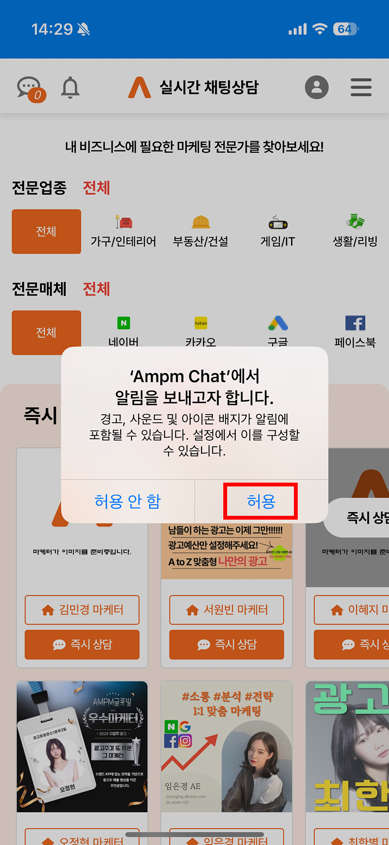Tap 허용 to allow notifications
Viewport: 389px width, 845px height.
(261, 501)
